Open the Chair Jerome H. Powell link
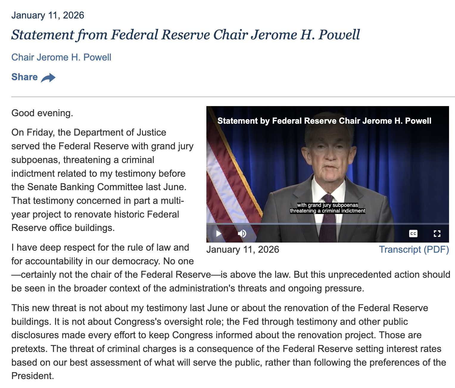 (61, 57)
